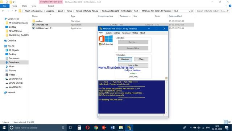Select the KMSAuto Net 1.5.1 file
This screenshot has height=131, width=232.
point(44,28)
